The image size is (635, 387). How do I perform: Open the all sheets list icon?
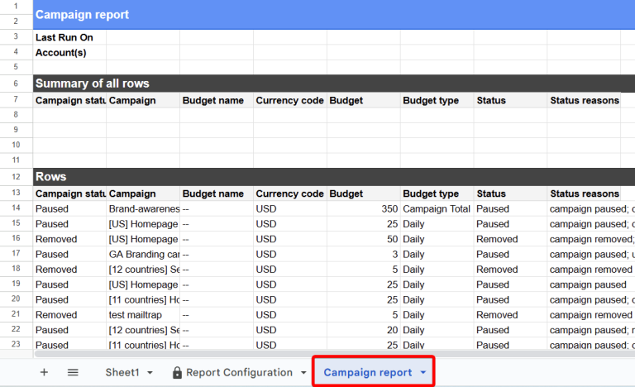pyautogui.click(x=73, y=372)
